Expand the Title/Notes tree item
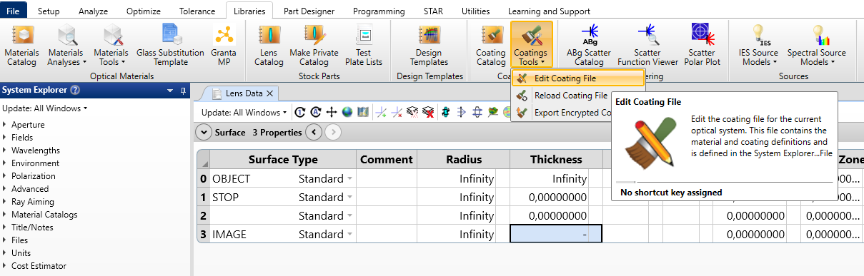864x276 pixels. pyautogui.click(x=5, y=228)
